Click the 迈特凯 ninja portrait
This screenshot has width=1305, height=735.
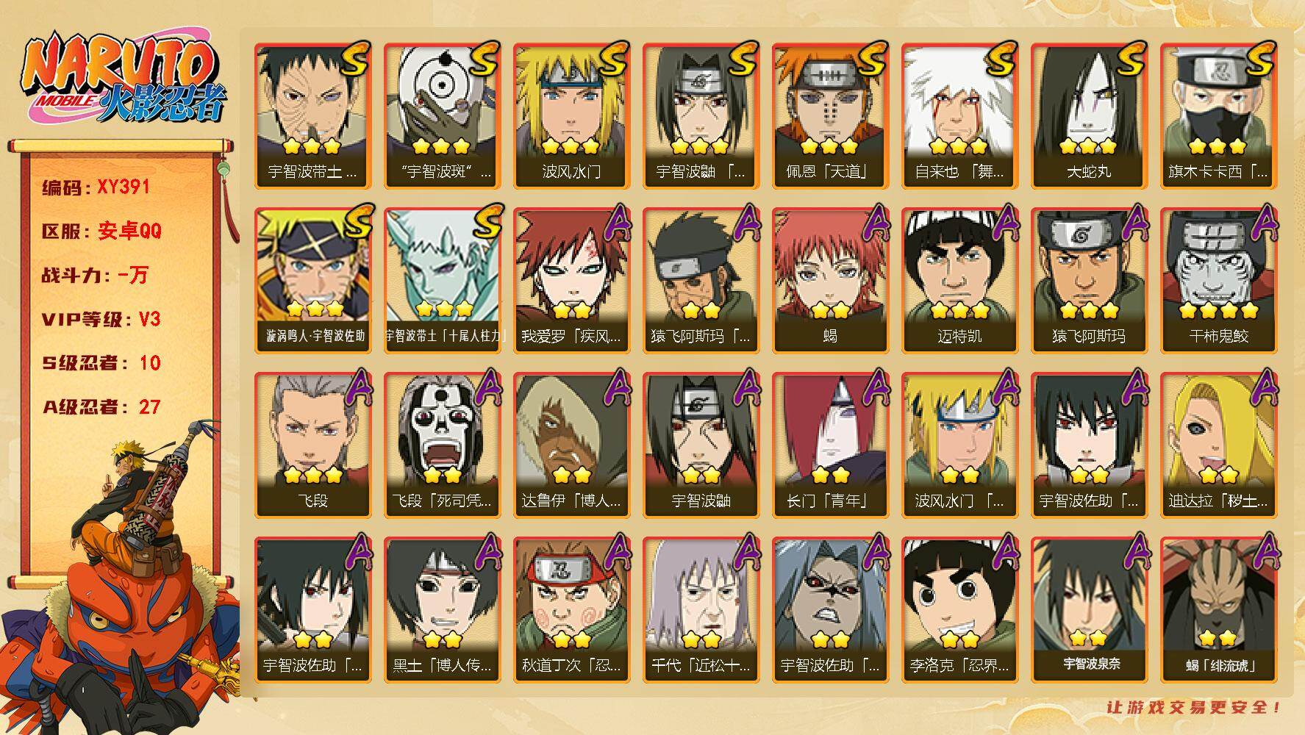pyautogui.click(x=959, y=281)
